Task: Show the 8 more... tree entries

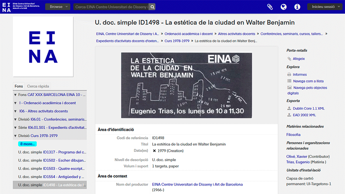Action: [27, 144]
